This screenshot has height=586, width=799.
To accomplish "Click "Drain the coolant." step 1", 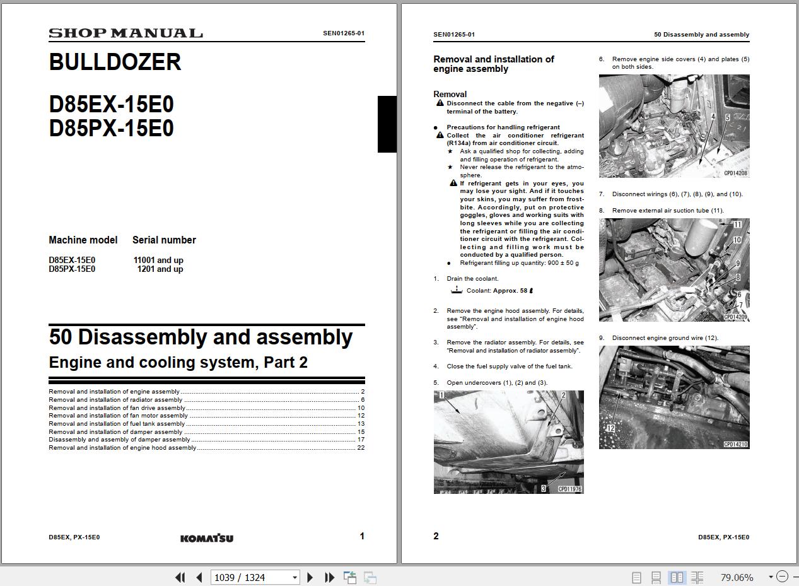I will click(x=472, y=279).
